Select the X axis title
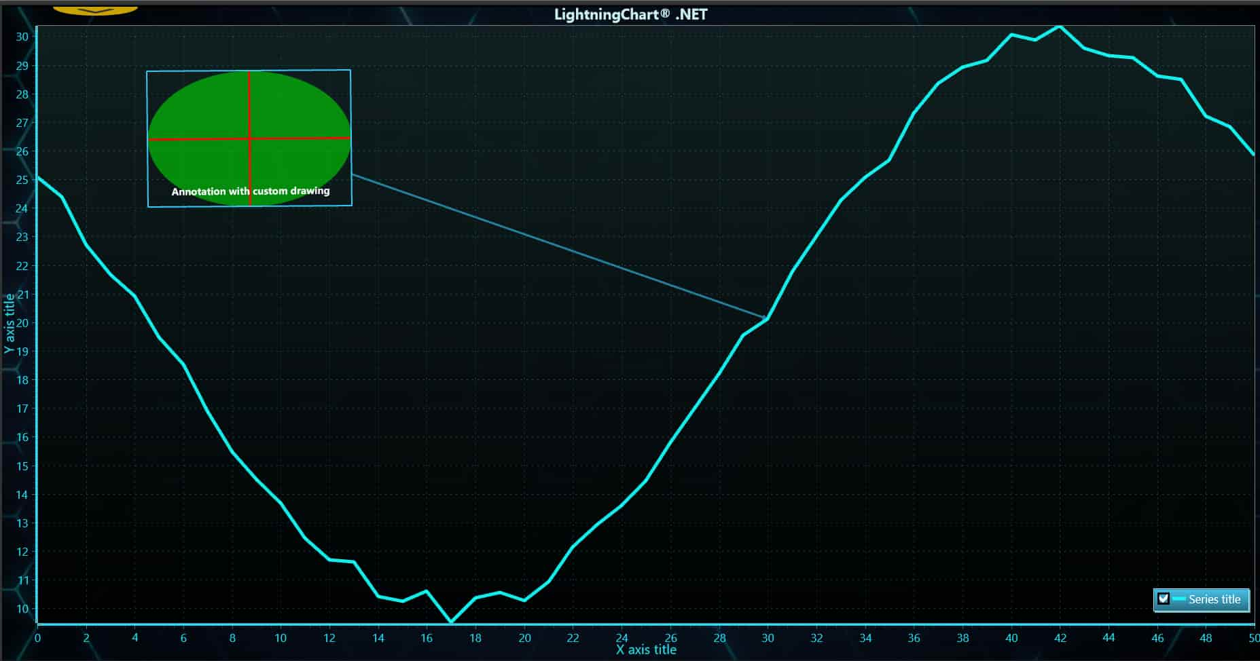Screen dimensions: 1260x661 coord(646,649)
